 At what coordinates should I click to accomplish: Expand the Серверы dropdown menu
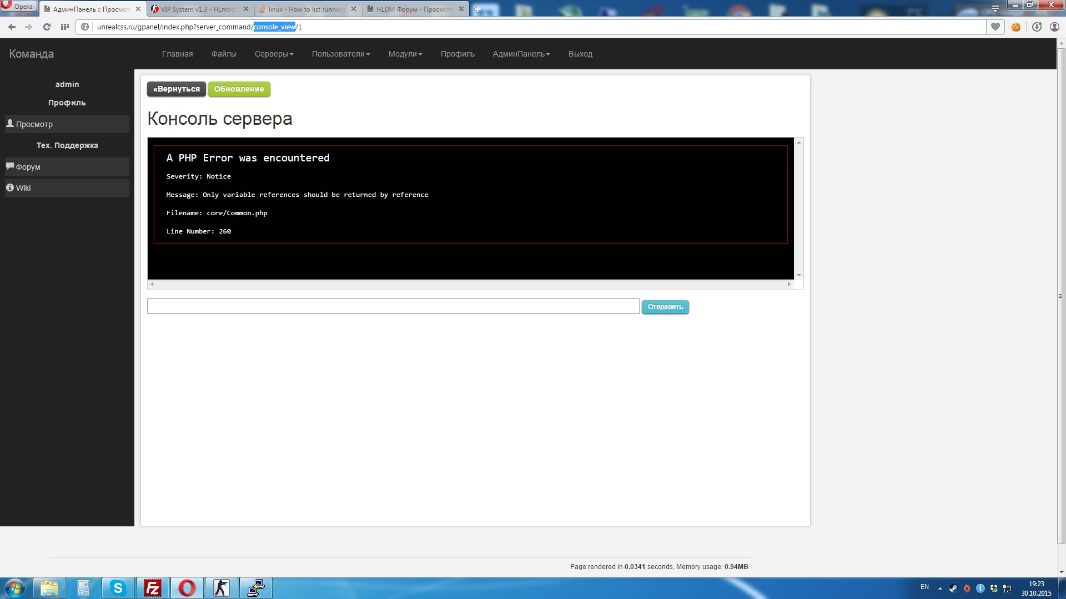pos(274,54)
